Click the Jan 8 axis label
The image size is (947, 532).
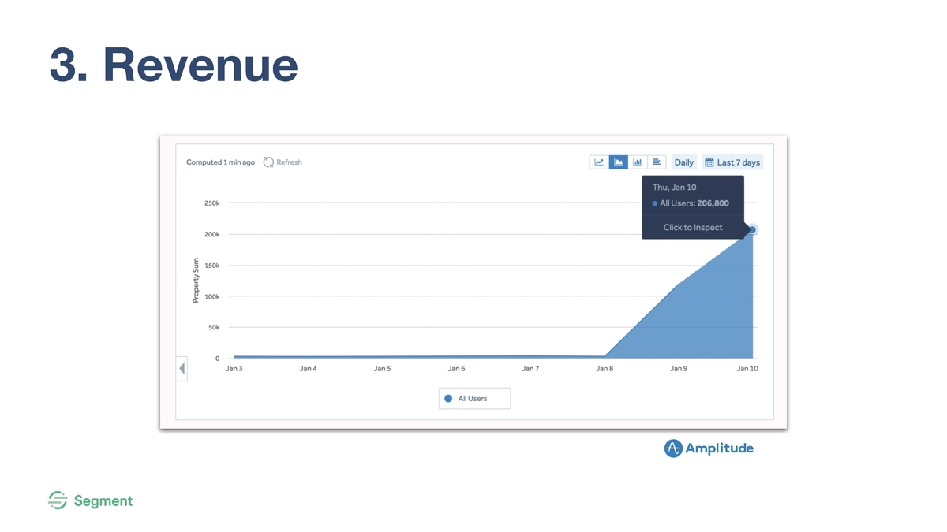tap(605, 369)
